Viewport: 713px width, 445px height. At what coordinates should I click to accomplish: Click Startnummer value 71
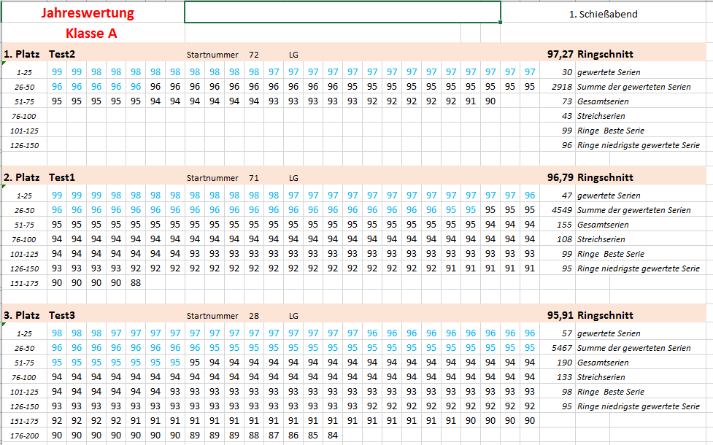pos(254,178)
